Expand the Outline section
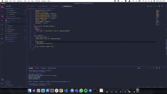 click(x=8, y=81)
